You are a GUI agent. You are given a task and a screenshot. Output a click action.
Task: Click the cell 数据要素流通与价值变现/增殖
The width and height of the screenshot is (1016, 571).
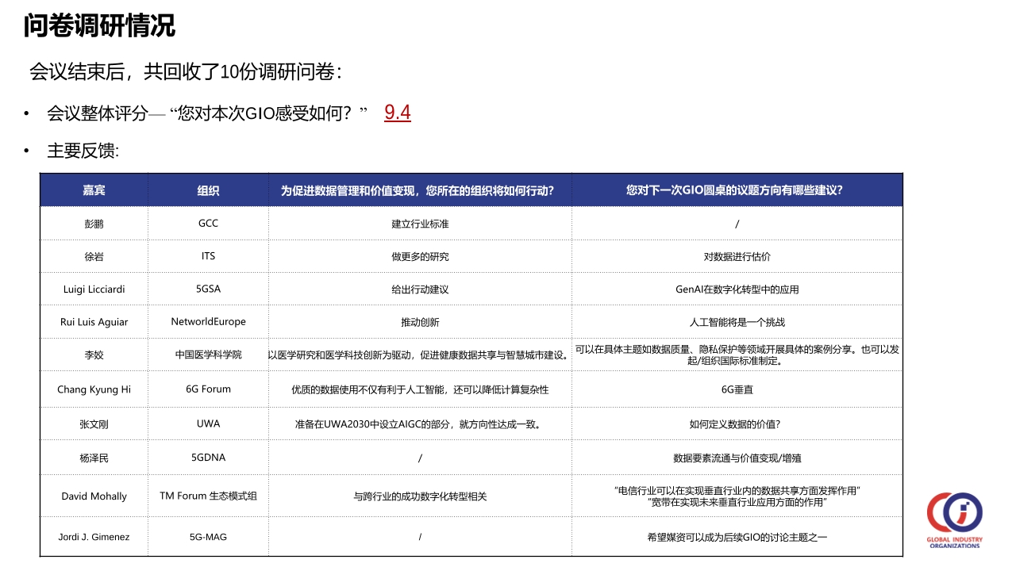point(737,458)
